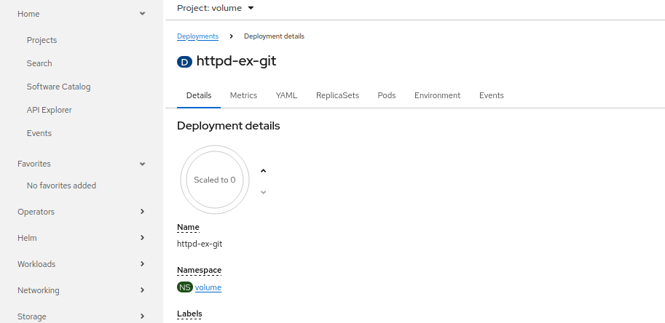Click the Scaled to 0 pod ring

coord(215,180)
